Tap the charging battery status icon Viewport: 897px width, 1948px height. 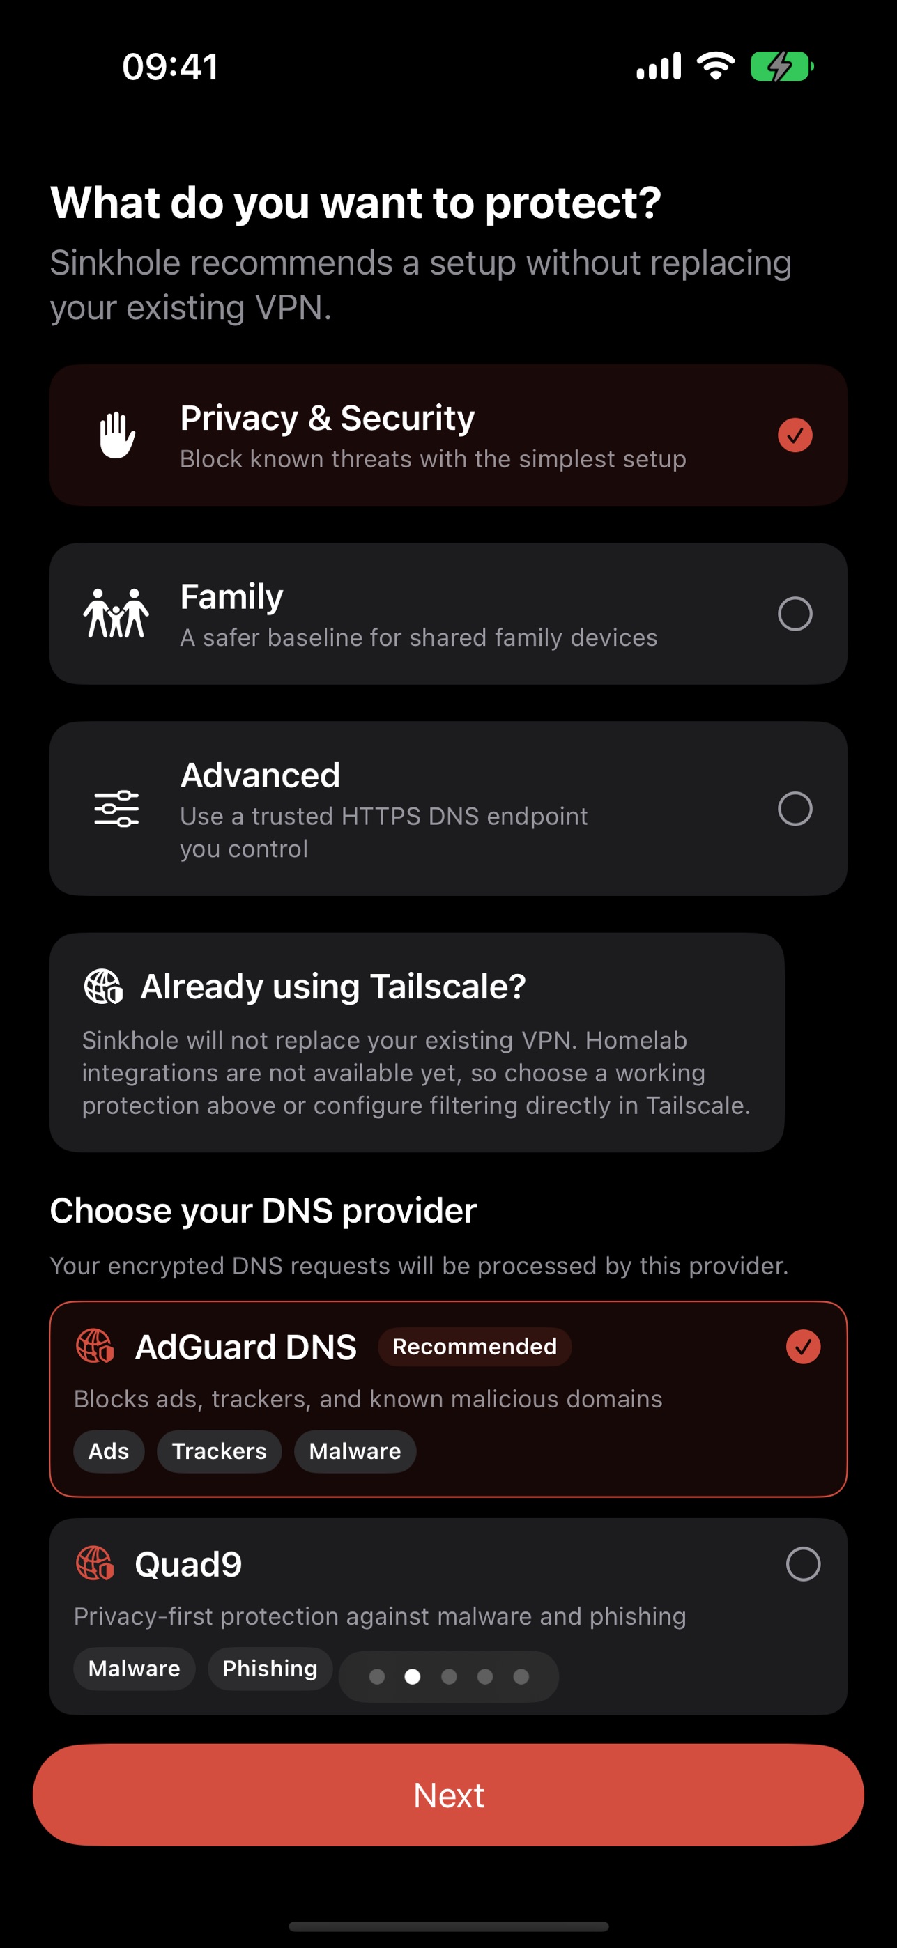pyautogui.click(x=782, y=65)
